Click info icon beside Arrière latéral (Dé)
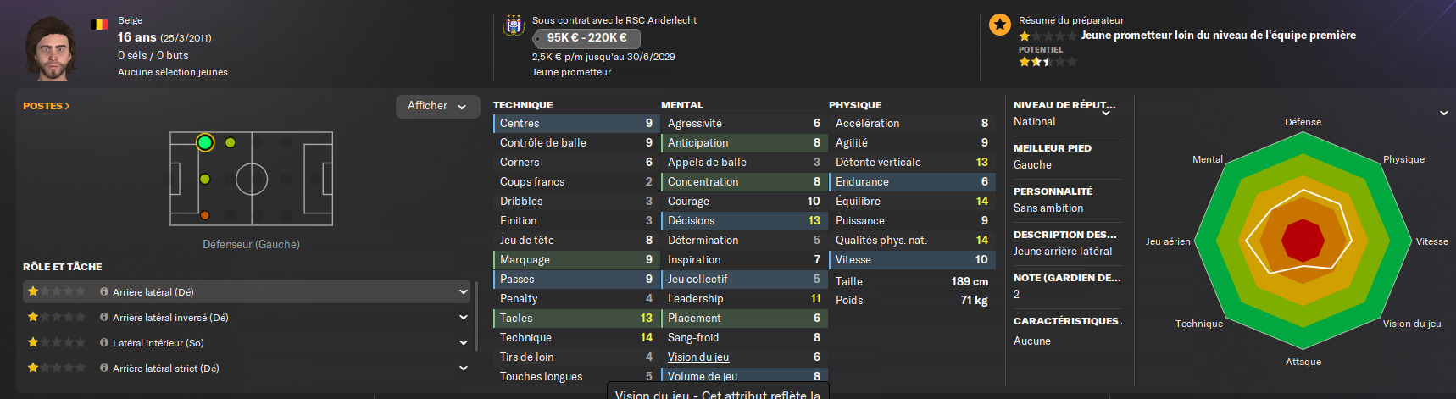Viewport: 1456px width, 399px height. [104, 291]
